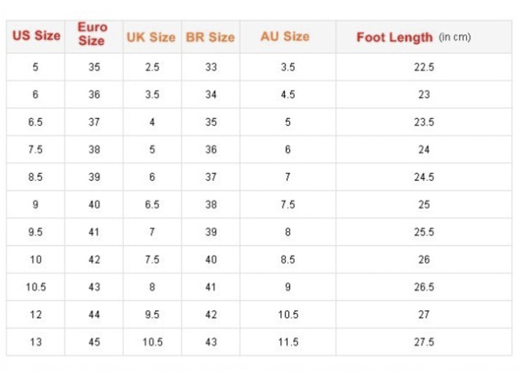Click the AU size 11.5 cell
Screen dimensions: 521x371
tap(288, 342)
